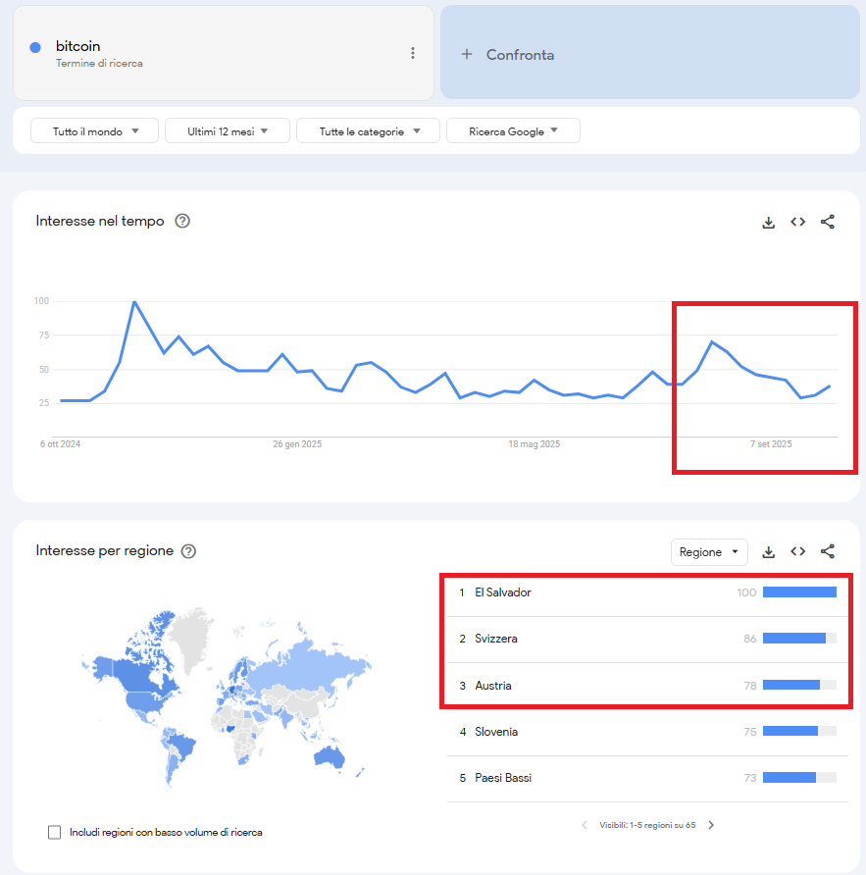Click the Slovenia value 75
This screenshot has height=875, width=866.
750,732
